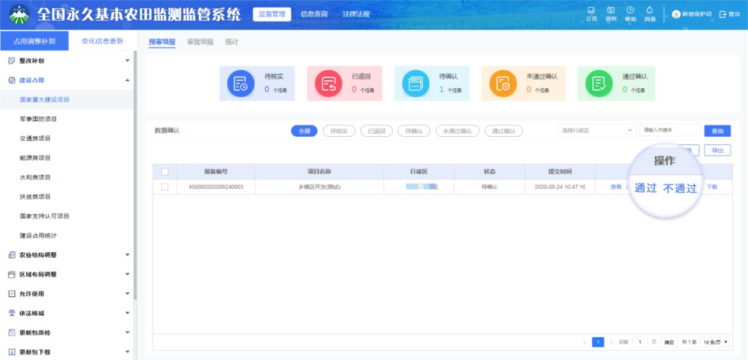Click the pagination 确定 button
Image resolution: width=748 pixels, height=360 pixels.
(x=669, y=342)
